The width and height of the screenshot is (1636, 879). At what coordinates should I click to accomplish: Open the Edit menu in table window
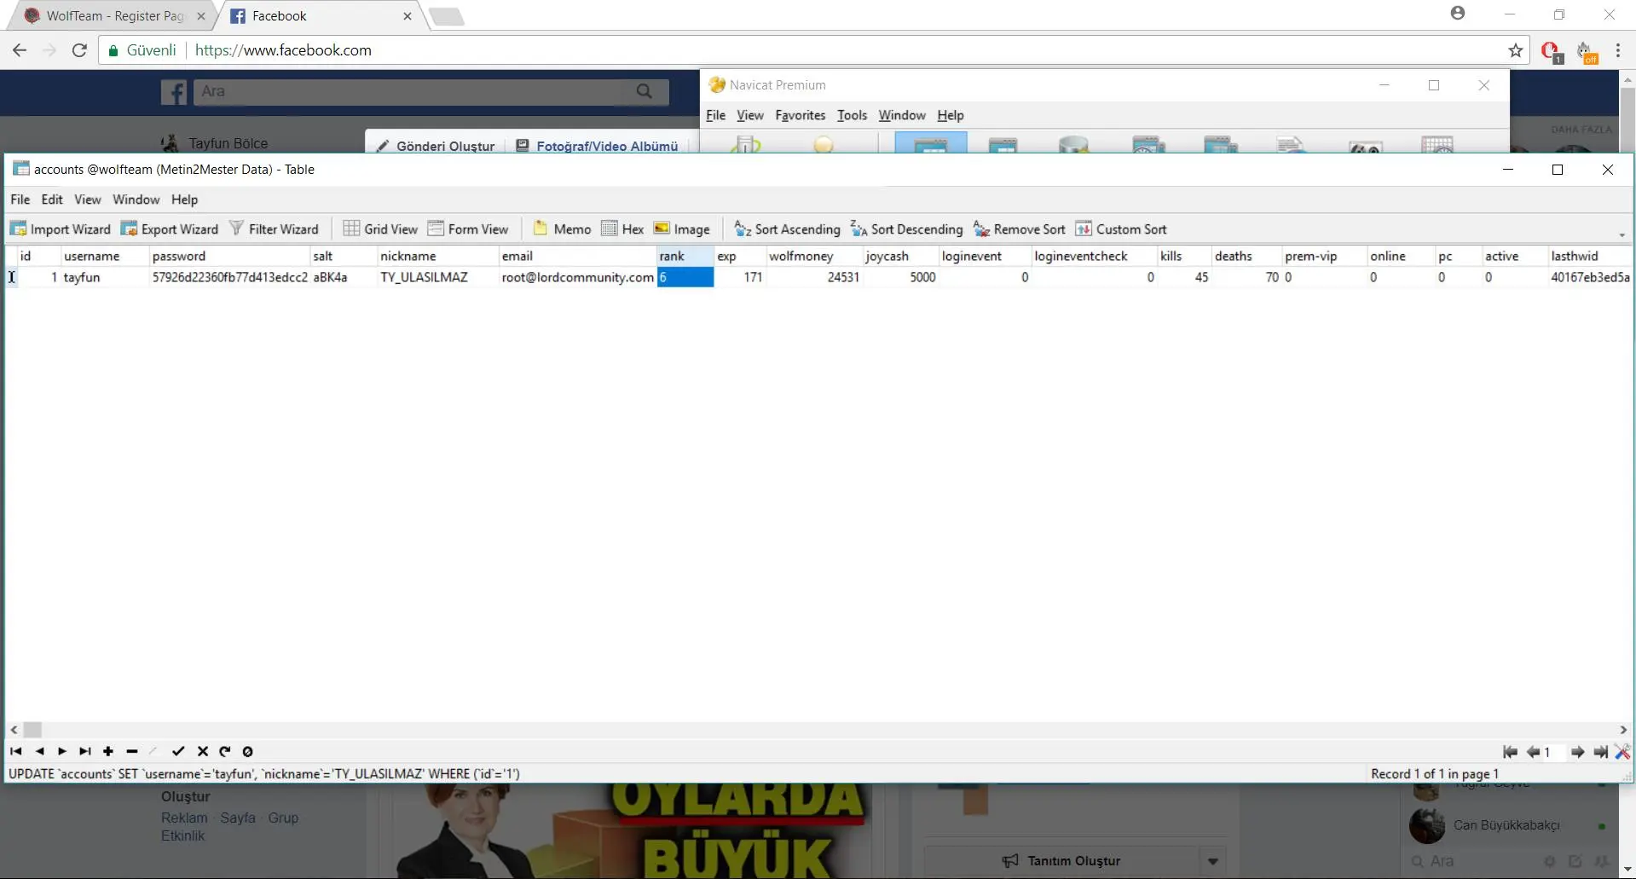click(x=52, y=200)
